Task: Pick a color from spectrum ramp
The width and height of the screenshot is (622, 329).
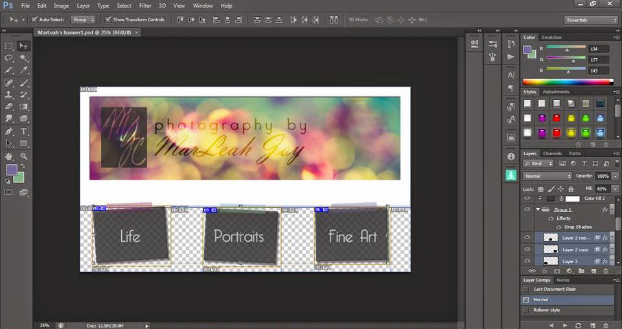Action: 568,82
